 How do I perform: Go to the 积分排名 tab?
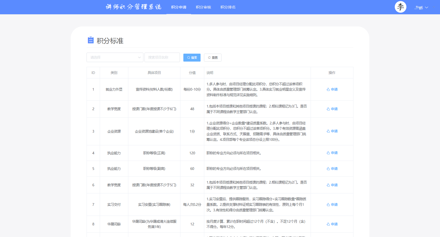228,7
